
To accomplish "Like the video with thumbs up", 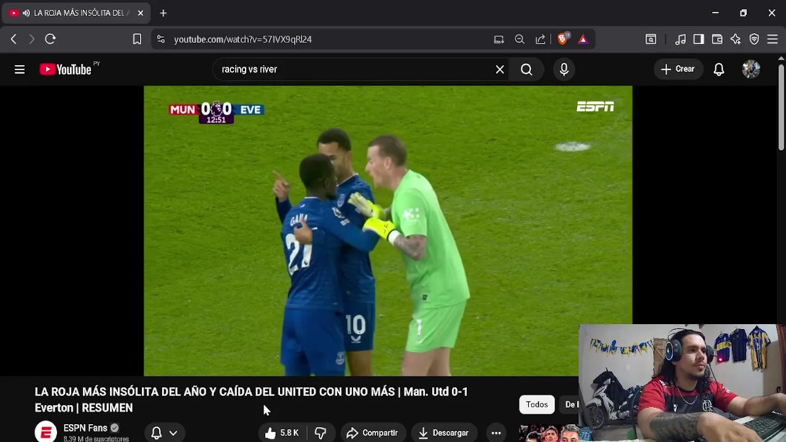I will point(281,433).
